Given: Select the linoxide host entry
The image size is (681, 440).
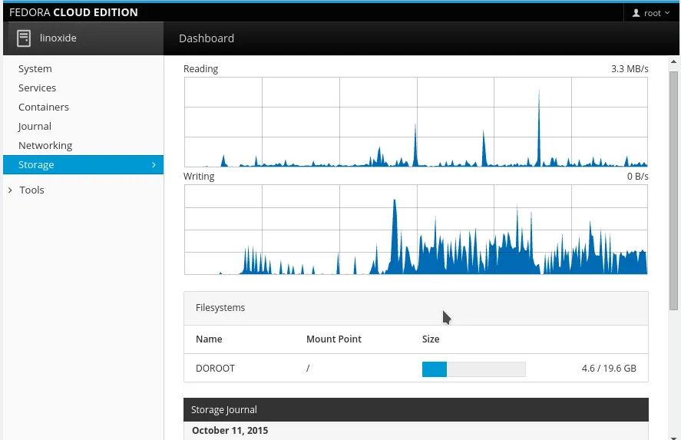Looking at the screenshot, I should [x=58, y=38].
